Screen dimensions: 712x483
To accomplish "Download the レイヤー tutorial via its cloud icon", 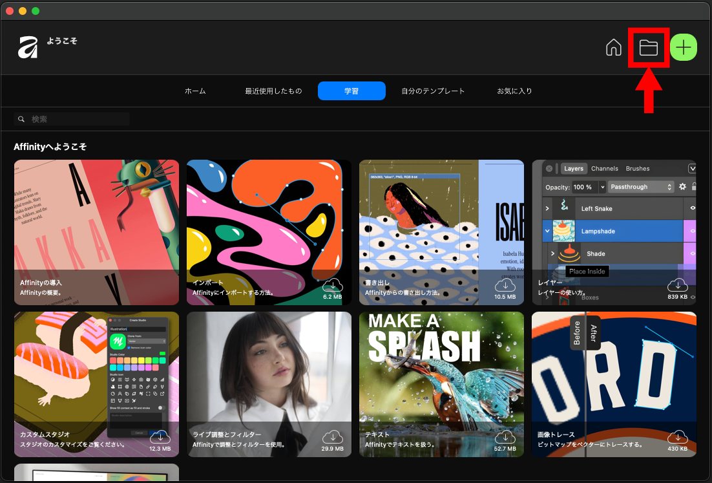I will point(678,286).
